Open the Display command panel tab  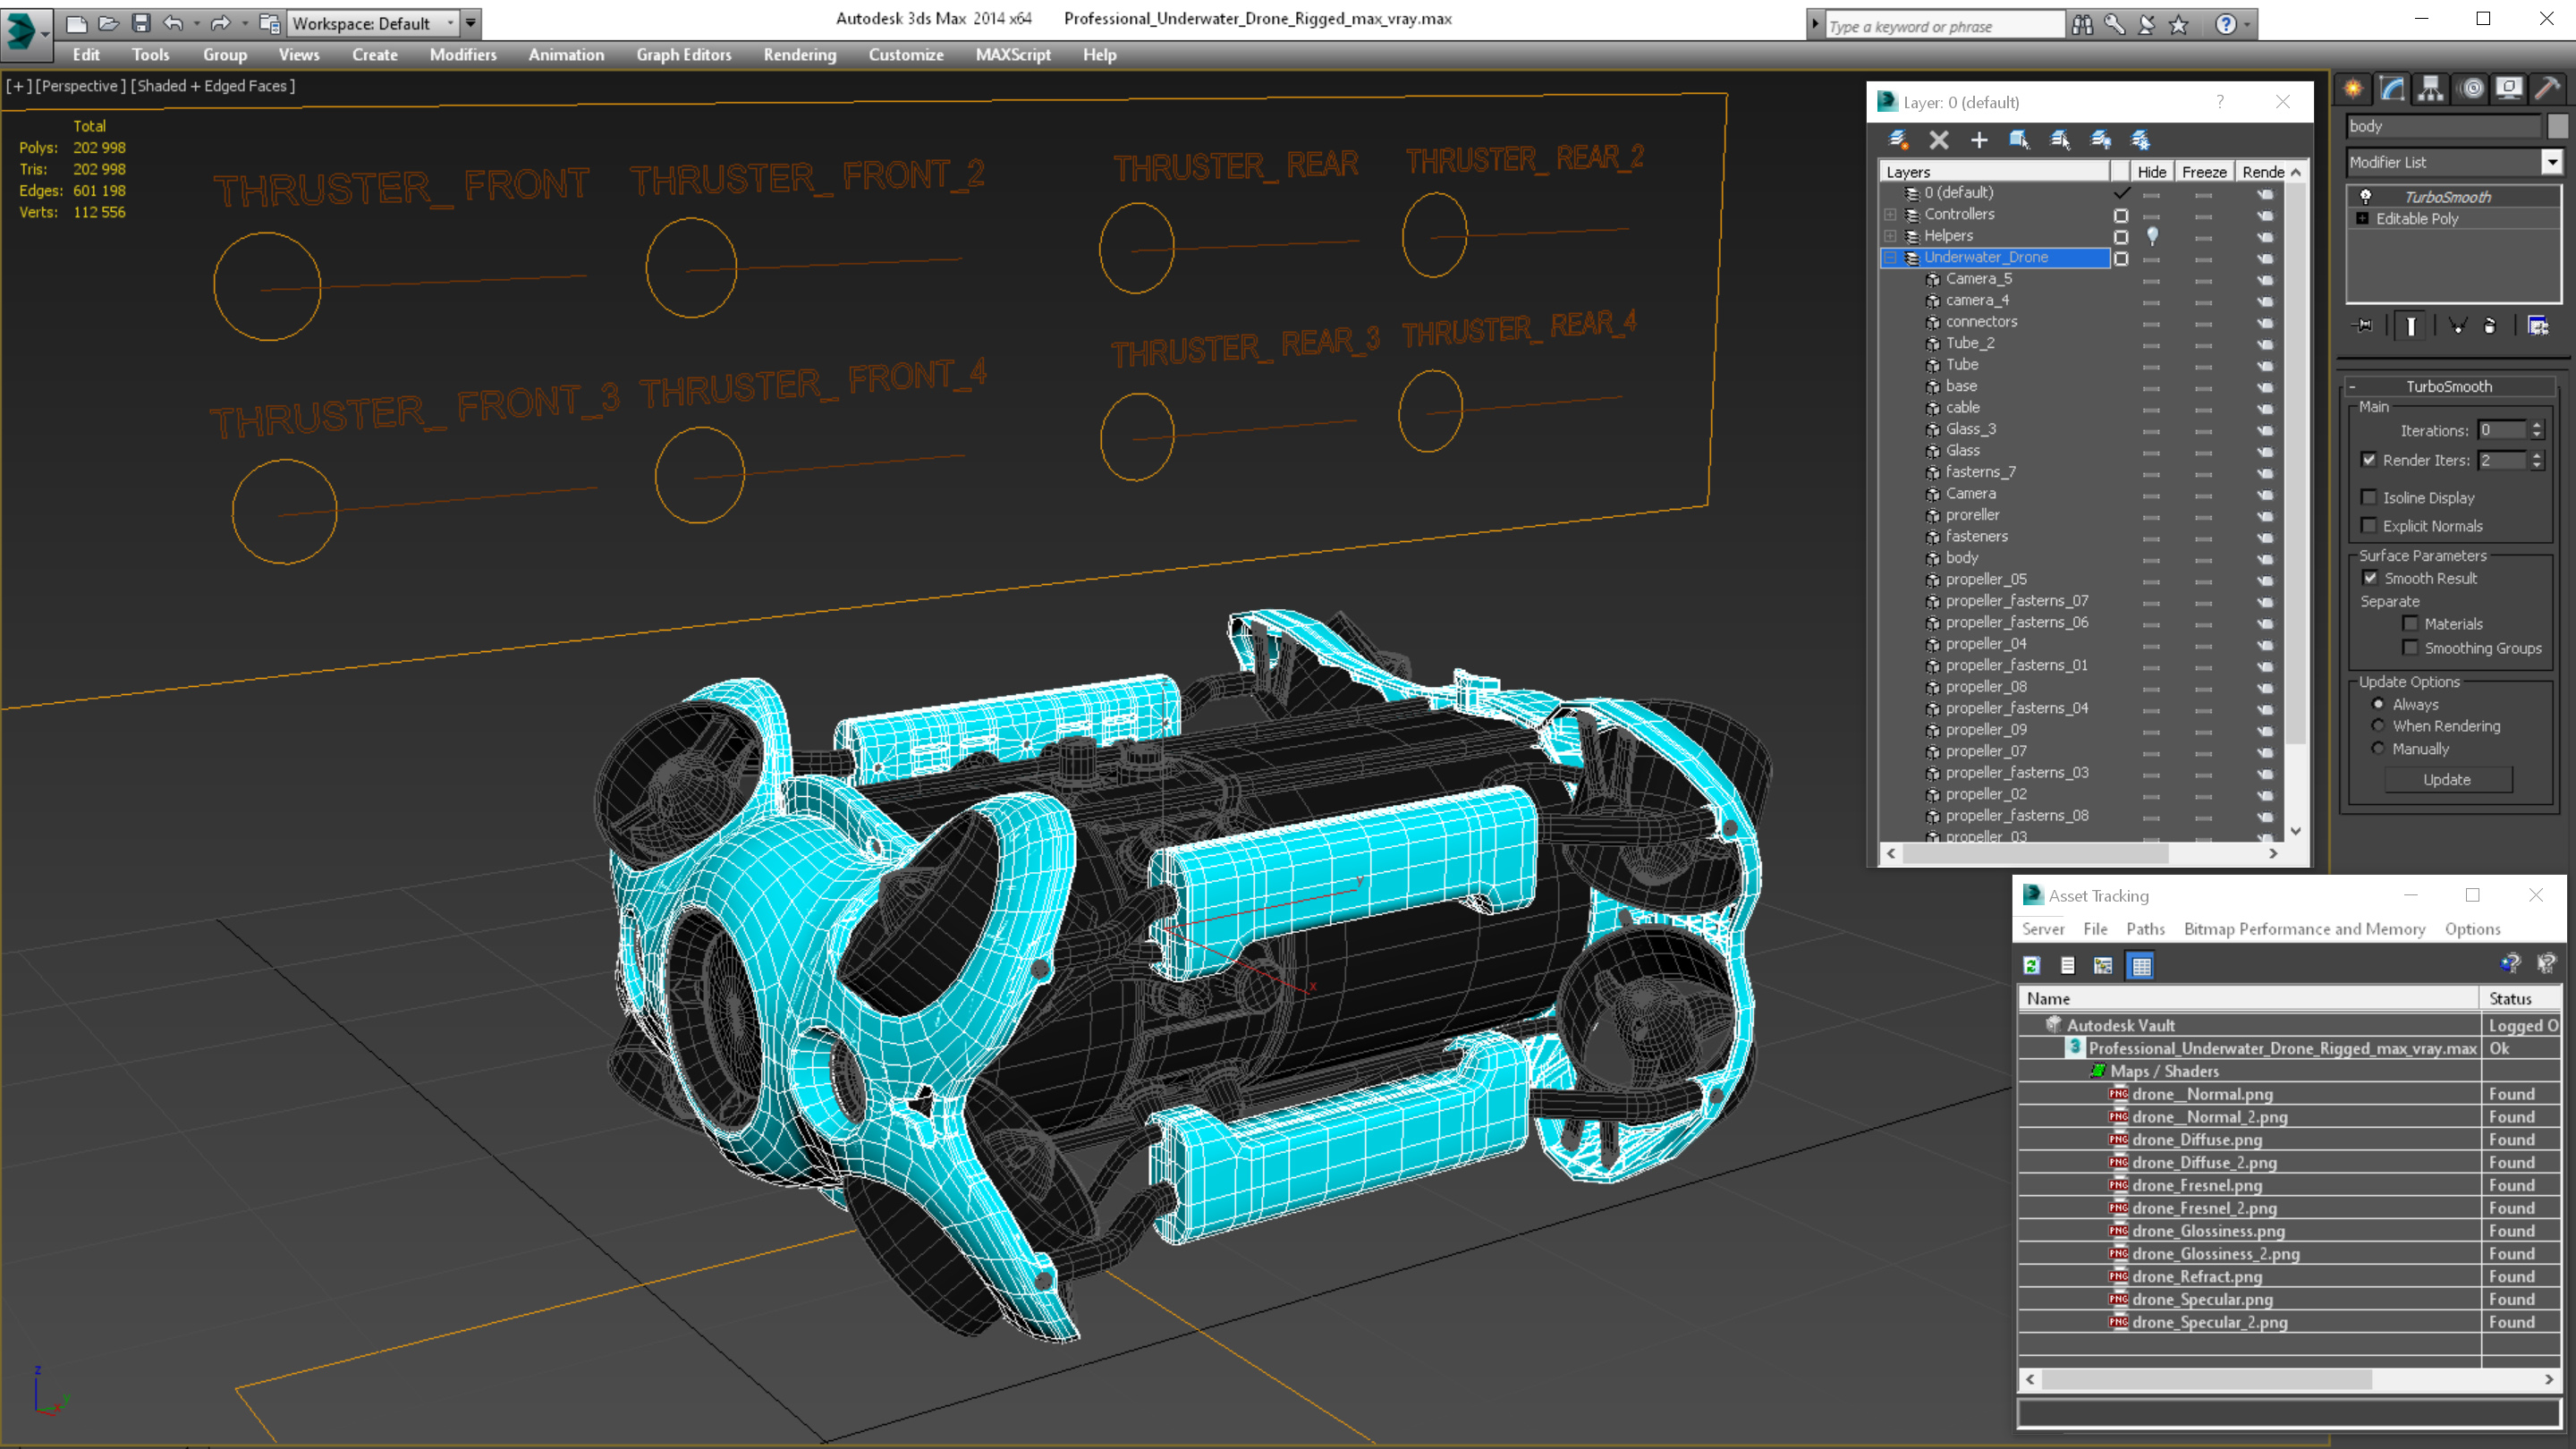[2509, 88]
